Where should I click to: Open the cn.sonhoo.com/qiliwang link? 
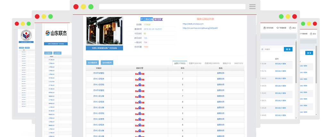(x=200, y=28)
